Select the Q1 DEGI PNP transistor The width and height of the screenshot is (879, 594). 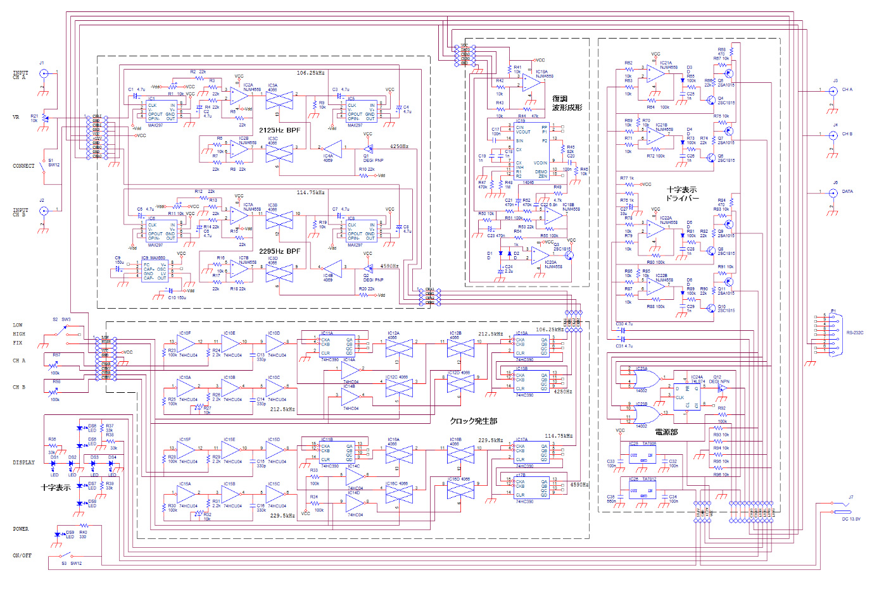(368, 149)
